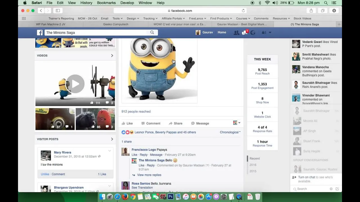Expand the Videos section arrow
360x202 pixels.
pyautogui.click(x=112, y=56)
